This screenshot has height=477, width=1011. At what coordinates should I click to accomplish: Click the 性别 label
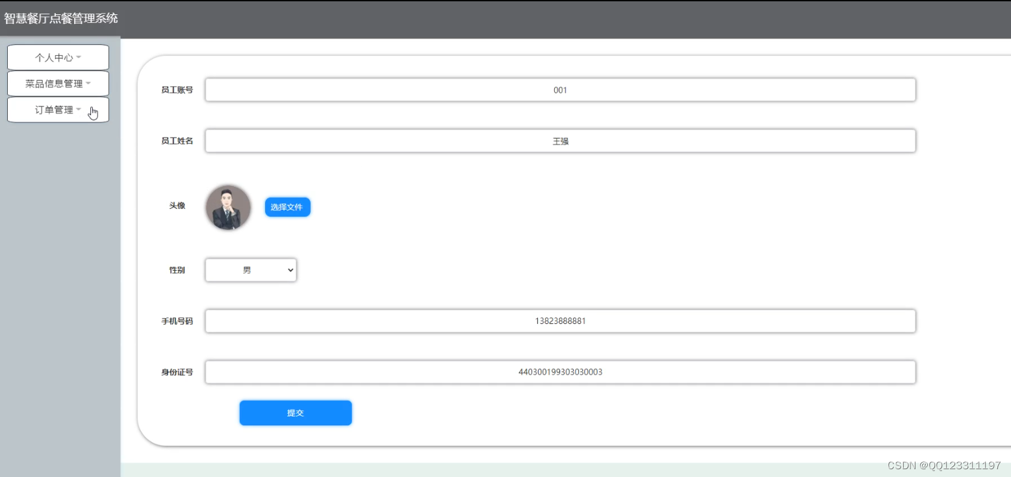pos(177,270)
